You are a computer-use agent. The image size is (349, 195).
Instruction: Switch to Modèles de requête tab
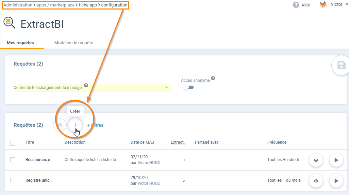pyautogui.click(x=74, y=43)
